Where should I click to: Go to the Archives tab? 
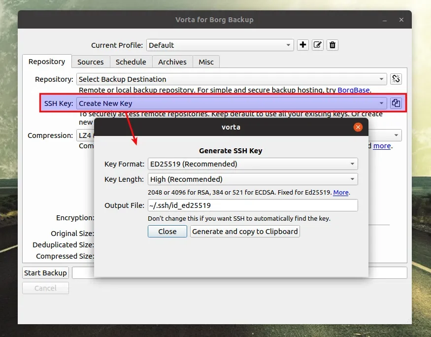172,62
